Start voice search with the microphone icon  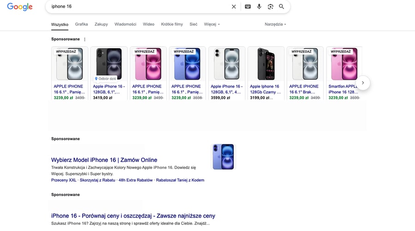click(259, 6)
